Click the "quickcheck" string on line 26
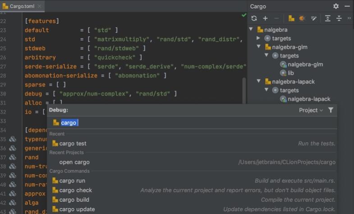This screenshot has width=354, height=214. tap(115, 57)
